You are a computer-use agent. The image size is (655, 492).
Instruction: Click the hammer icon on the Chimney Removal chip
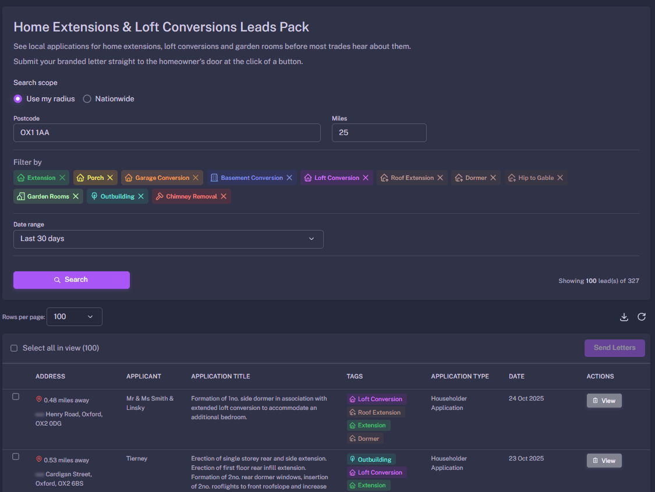point(160,196)
